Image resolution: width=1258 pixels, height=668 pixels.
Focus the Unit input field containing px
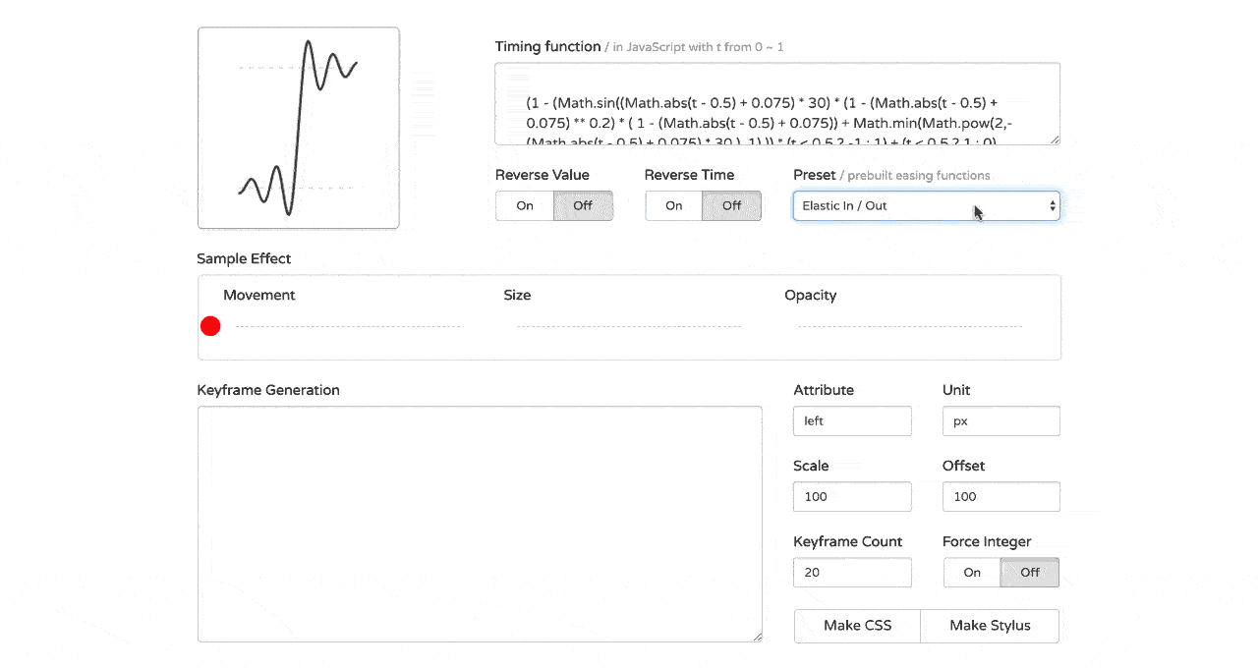point(1001,421)
